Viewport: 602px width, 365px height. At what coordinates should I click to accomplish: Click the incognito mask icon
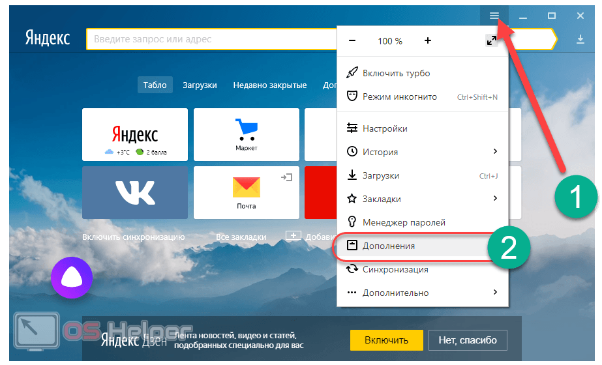pyautogui.click(x=352, y=96)
